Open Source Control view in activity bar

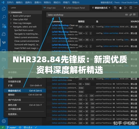point(4,26)
